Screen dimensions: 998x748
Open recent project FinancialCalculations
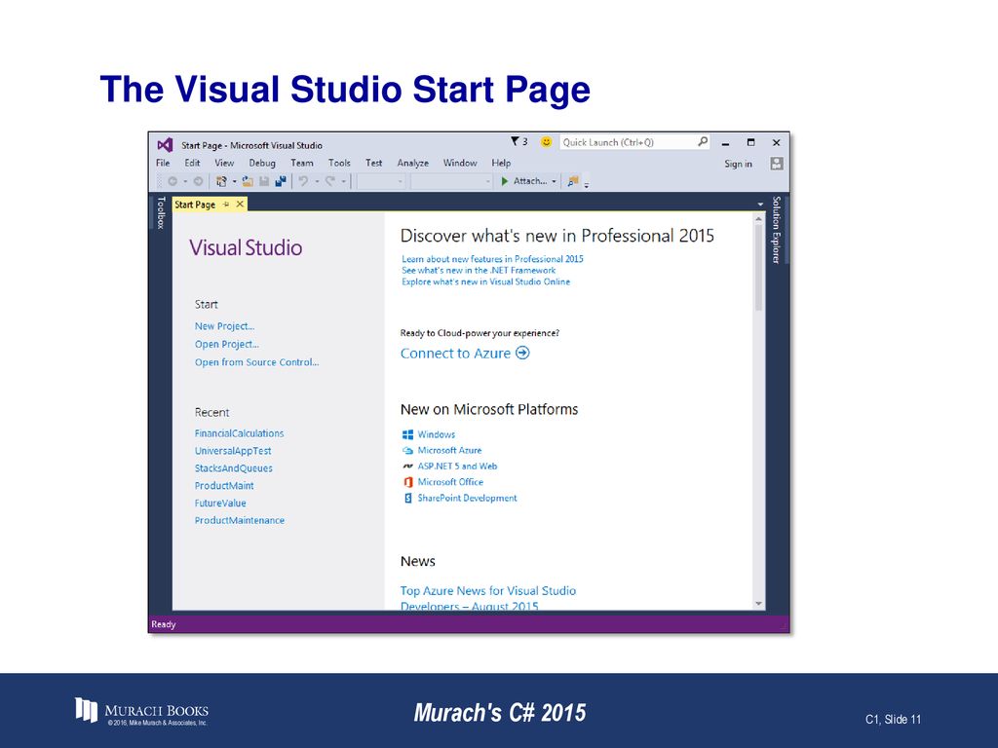pos(240,433)
